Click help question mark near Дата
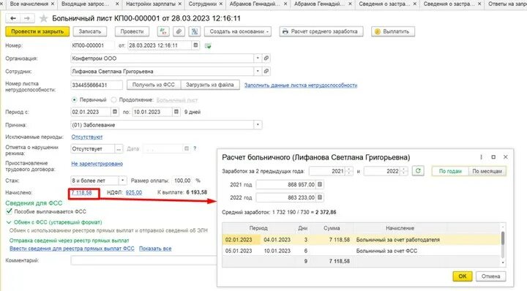The height and width of the screenshot is (291, 527). point(195,148)
